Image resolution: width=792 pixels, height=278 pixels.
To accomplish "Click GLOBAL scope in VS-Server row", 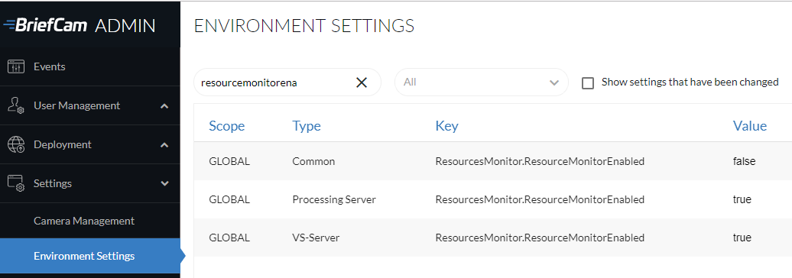I will point(229,238).
